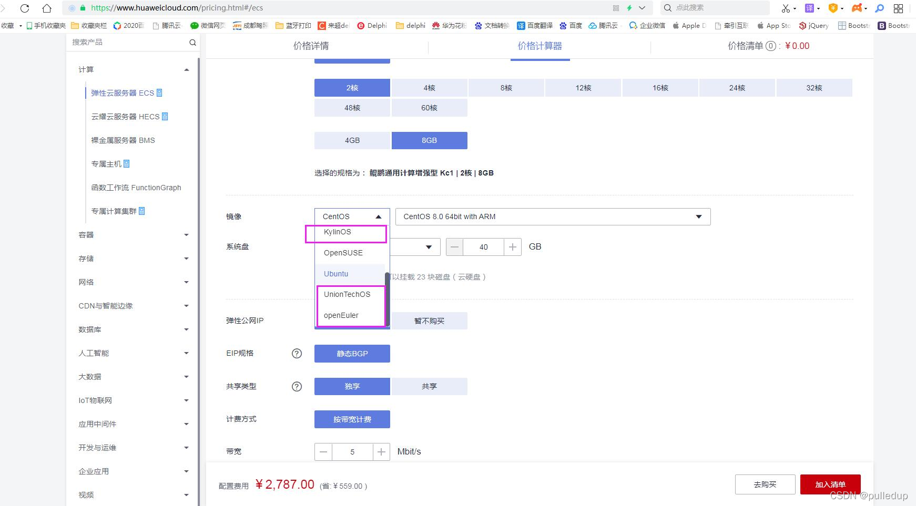Image resolution: width=916 pixels, height=506 pixels.
Task: Click the 加入清单 button
Action: click(830, 484)
